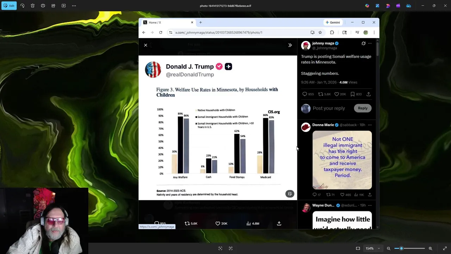Click the install app icon in address bar
The height and width of the screenshot is (254, 451).
click(313, 32)
